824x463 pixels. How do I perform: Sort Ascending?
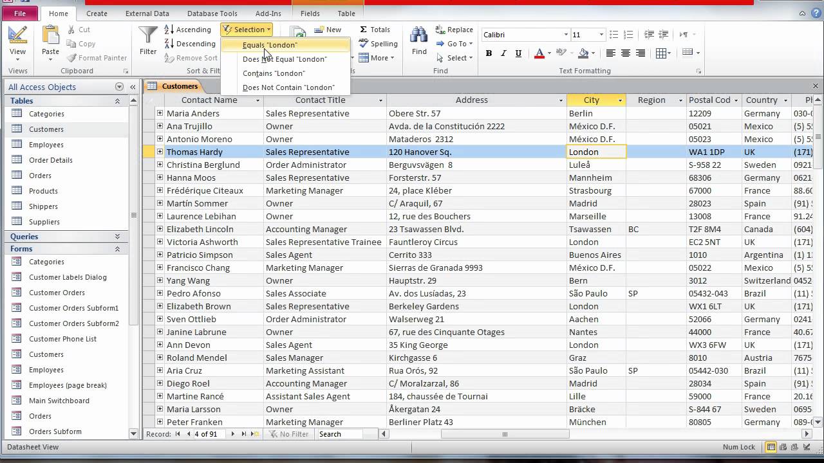188,30
